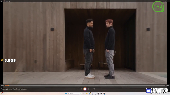The width and height of the screenshot is (170, 95).
Task: Open the taskbar weather widget
Action: click(x=5, y=93)
